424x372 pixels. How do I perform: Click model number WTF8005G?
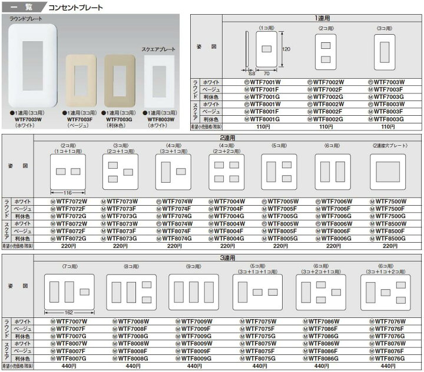pyautogui.click(x=283, y=239)
